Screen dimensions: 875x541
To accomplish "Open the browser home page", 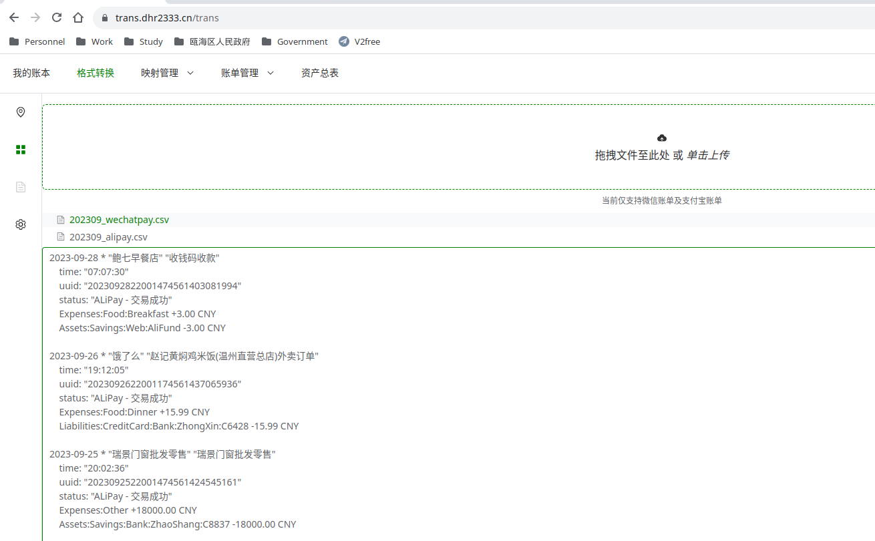I will point(78,17).
